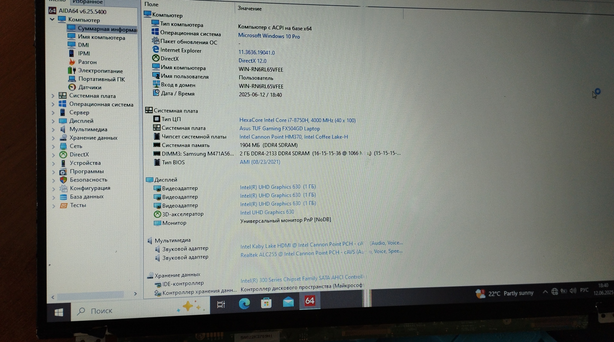This screenshot has width=614, height=342.
Task: Open Электропитание power management entry
Action: pyautogui.click(x=100, y=71)
